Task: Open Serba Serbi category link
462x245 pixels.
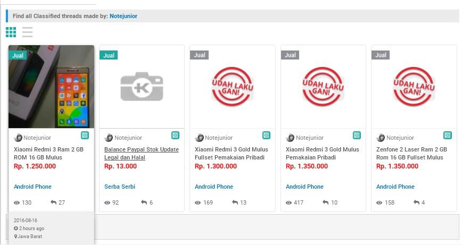Action: [120, 187]
